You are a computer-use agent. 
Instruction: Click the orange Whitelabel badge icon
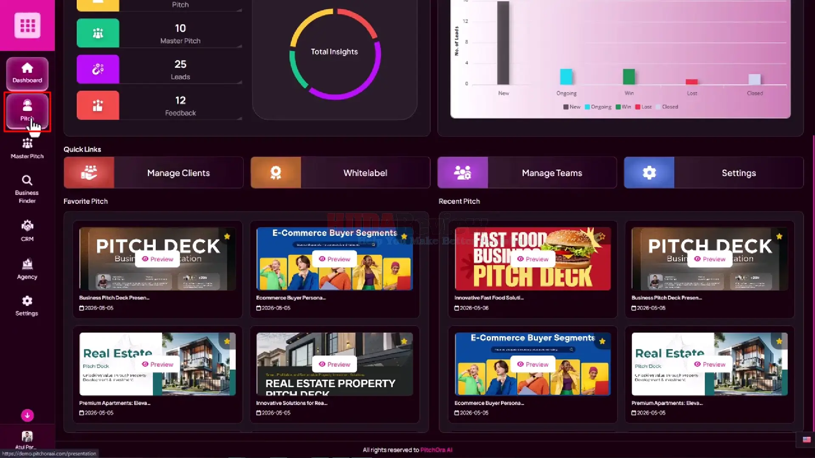point(276,173)
